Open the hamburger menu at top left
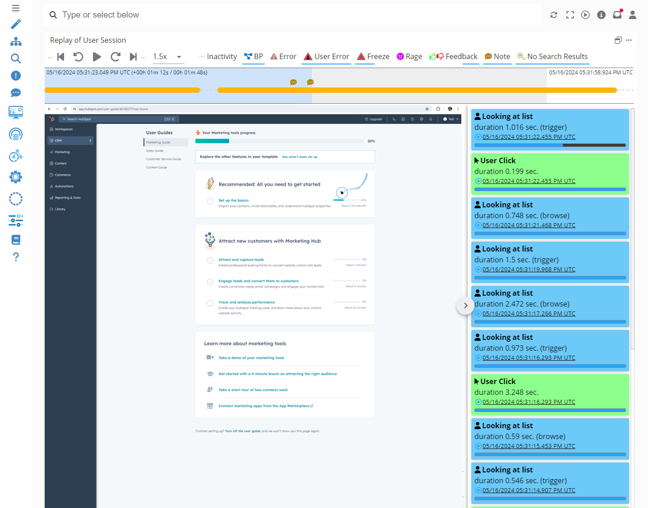Image resolution: width=648 pixels, height=508 pixels. [x=16, y=7]
